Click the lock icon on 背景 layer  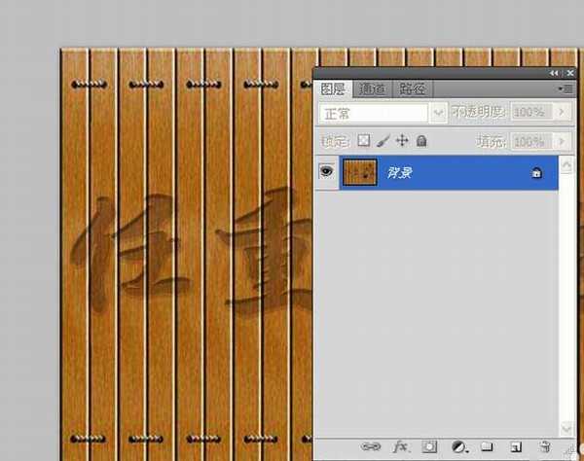pyautogui.click(x=536, y=172)
